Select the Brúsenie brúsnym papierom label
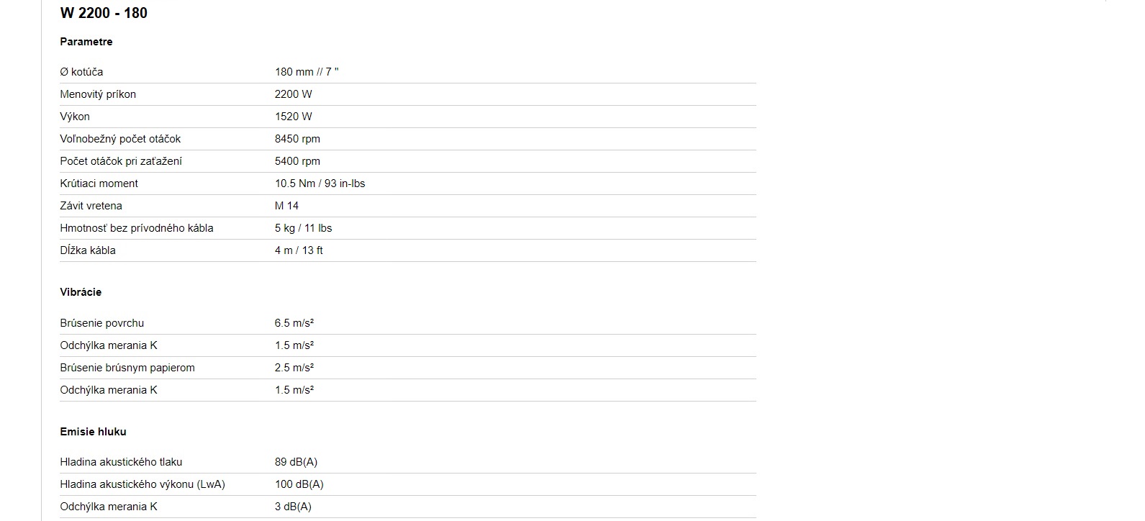Screen dimensions: 1145x521 point(127,368)
